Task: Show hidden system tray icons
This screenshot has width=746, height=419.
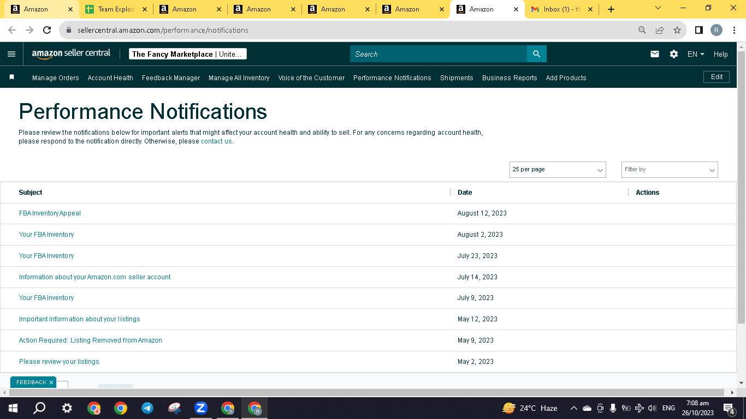Action: tap(573, 408)
